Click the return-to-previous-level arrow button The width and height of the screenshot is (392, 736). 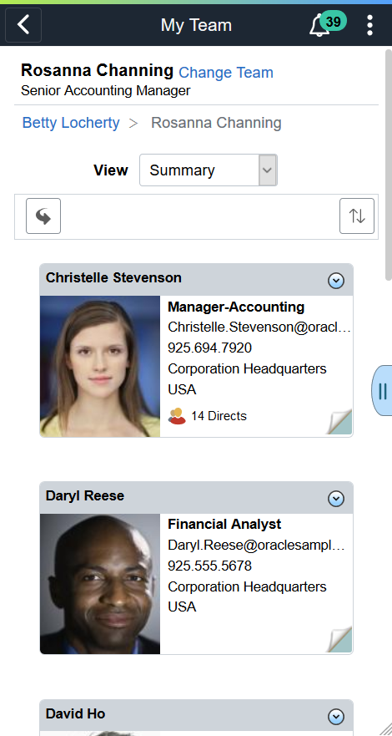click(43, 216)
